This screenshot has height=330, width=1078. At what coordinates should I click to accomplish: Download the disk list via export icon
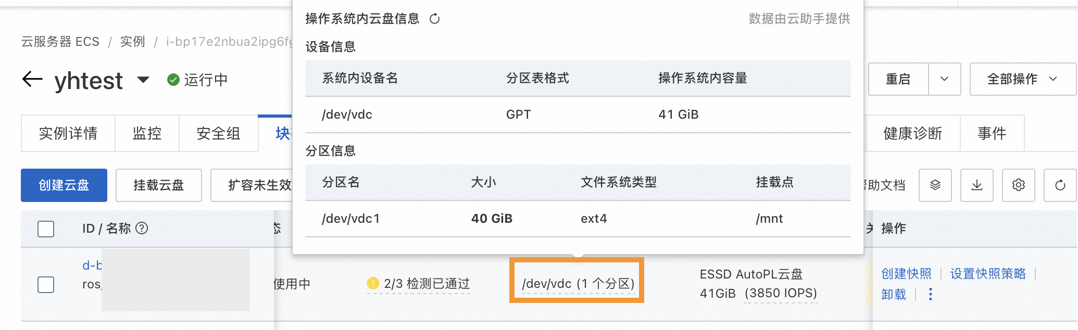coord(977,185)
